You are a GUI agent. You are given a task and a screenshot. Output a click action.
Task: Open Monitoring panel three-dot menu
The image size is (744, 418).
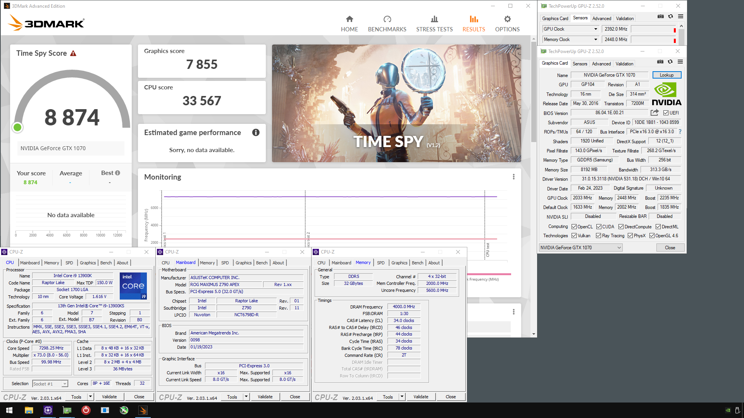(513, 177)
